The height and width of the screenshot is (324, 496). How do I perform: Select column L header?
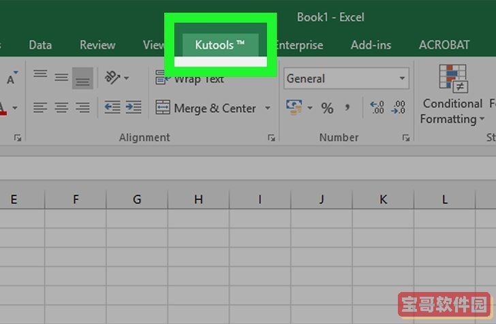tap(444, 199)
